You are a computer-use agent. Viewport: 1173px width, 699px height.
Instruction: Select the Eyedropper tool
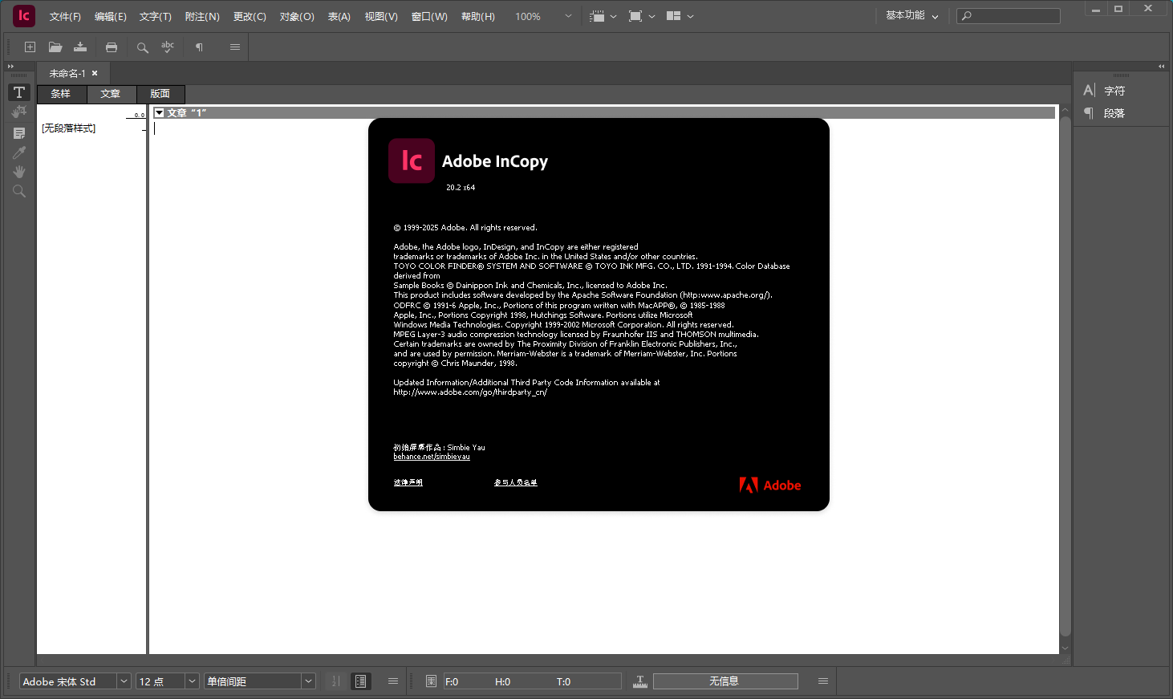(18, 152)
